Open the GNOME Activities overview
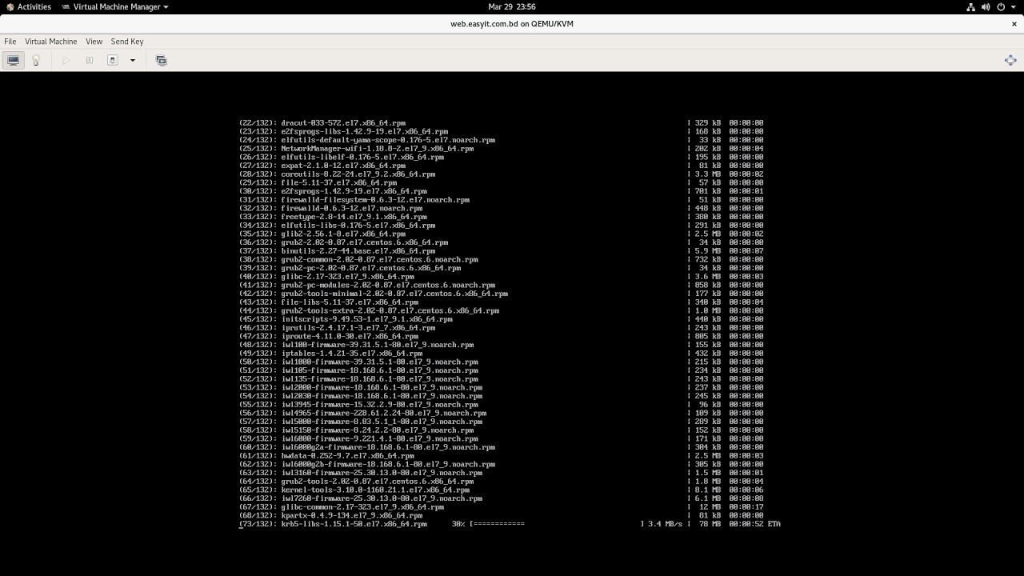This screenshot has height=576, width=1024. [x=28, y=6]
